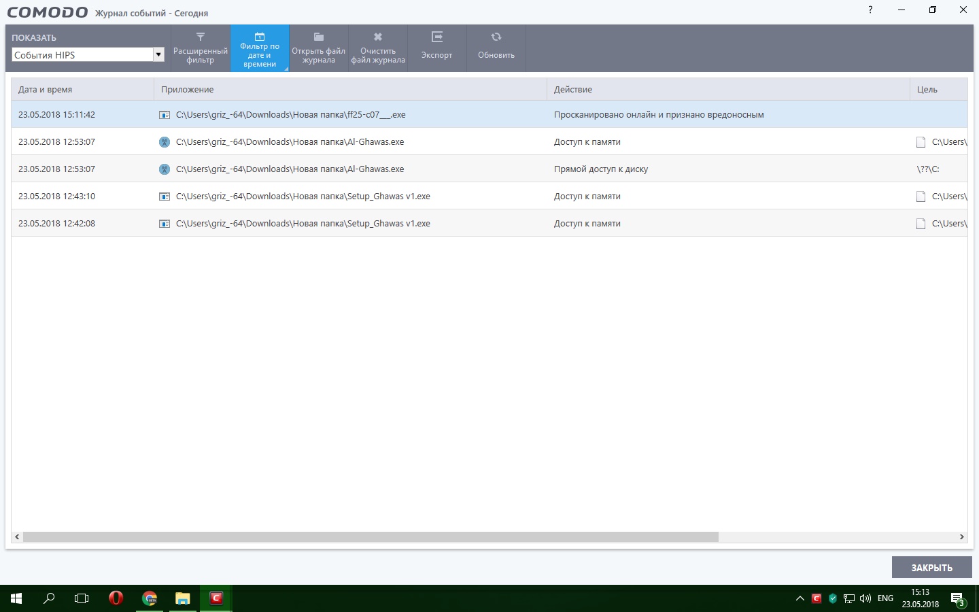The image size is (979, 612).
Task: Expand the События HIPS dropdown
Action: [158, 55]
